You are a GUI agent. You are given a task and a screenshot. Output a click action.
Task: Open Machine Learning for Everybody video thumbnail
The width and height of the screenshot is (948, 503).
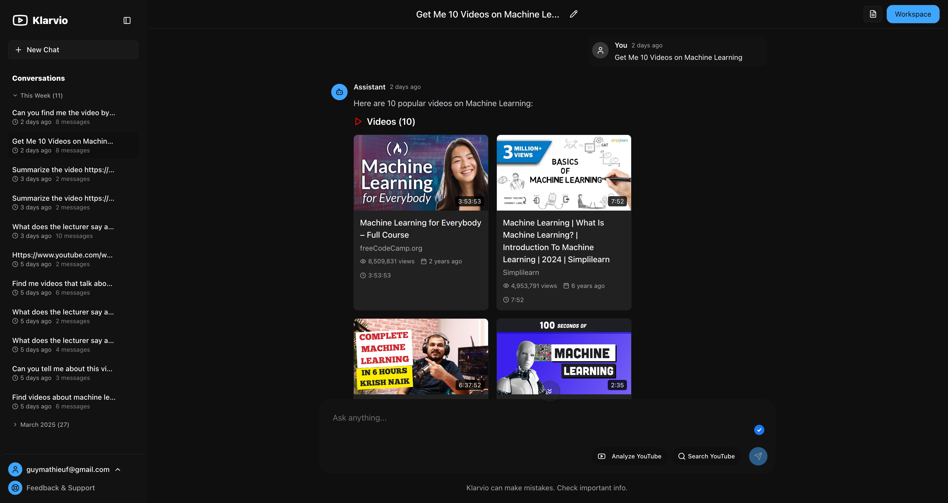(421, 173)
